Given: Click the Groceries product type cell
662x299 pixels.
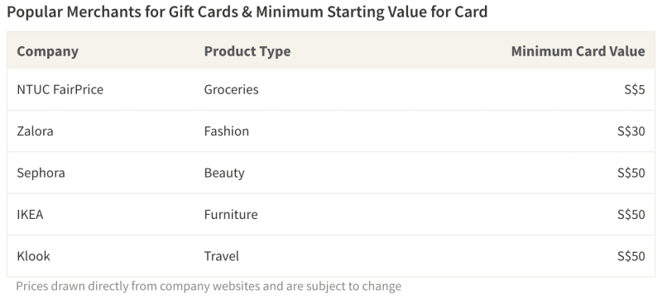Looking at the screenshot, I should tap(232, 90).
